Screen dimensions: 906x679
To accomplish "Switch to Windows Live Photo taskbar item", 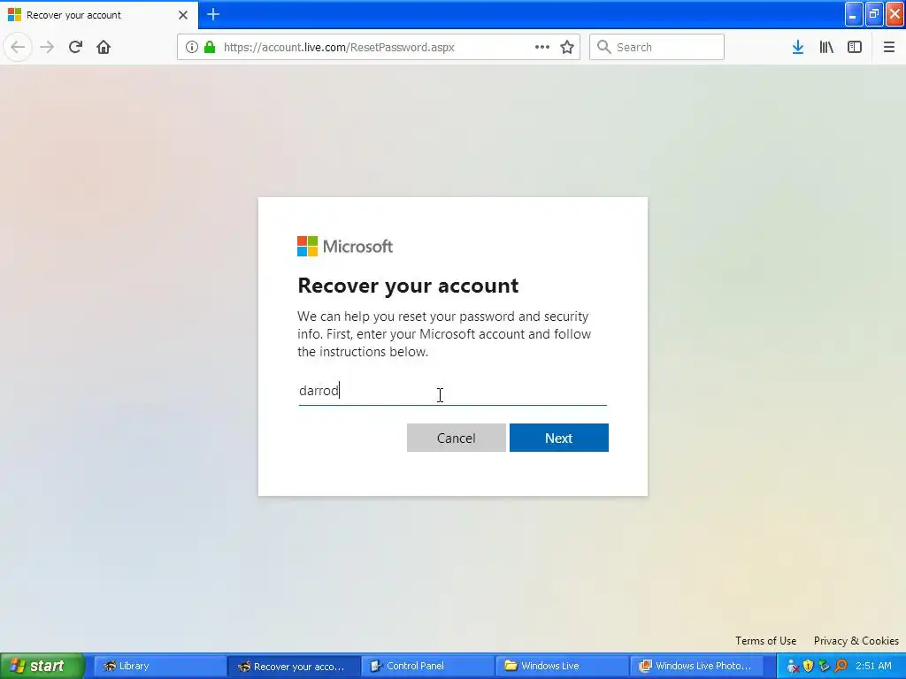I will tap(697, 666).
